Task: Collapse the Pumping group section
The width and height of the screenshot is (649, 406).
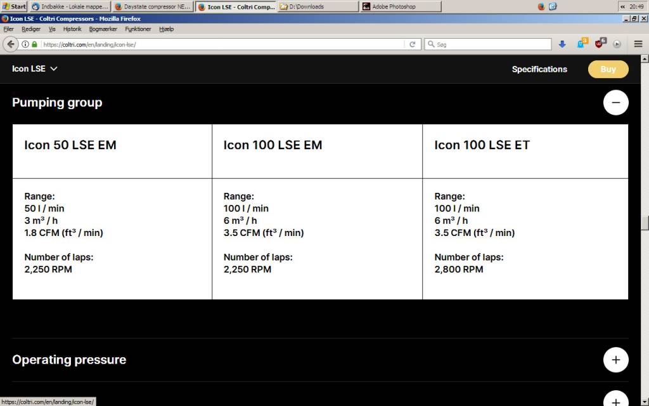Action: pyautogui.click(x=616, y=102)
